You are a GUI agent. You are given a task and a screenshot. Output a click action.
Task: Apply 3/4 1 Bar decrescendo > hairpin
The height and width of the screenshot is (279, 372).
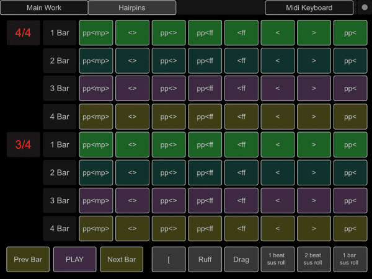[x=314, y=144]
